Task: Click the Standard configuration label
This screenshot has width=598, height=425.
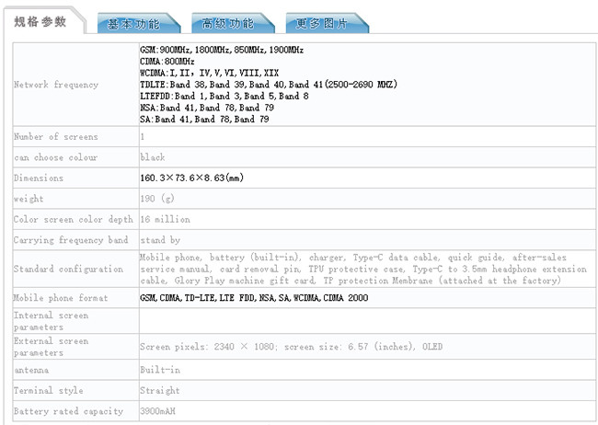Action: (68, 269)
